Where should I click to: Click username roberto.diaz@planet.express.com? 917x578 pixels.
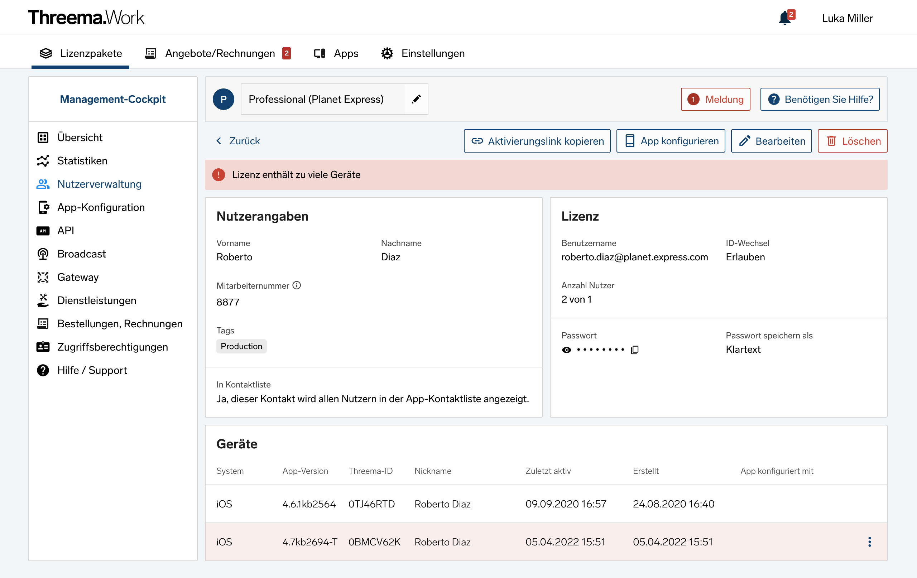(634, 257)
